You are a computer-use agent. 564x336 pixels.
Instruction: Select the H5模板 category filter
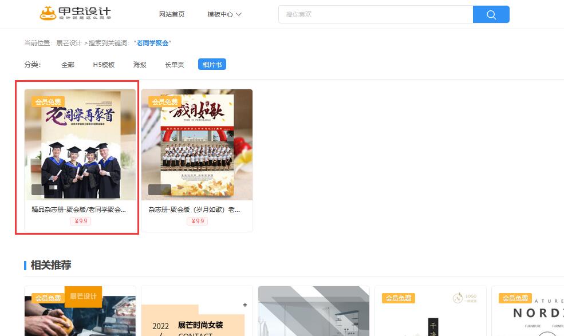(x=104, y=64)
